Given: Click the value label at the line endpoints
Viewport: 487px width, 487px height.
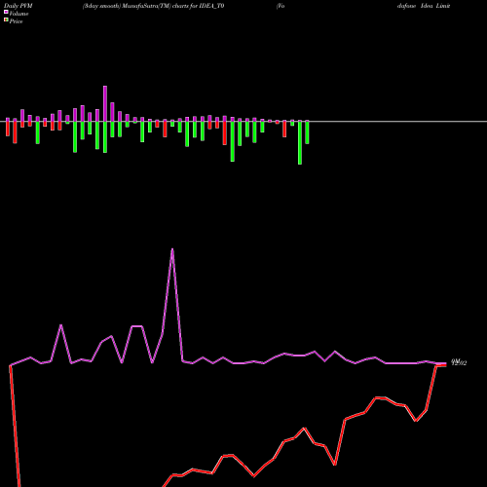Looking at the screenshot, I should click(x=459, y=362).
